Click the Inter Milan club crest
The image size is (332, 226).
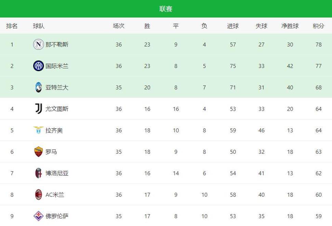[39, 66]
